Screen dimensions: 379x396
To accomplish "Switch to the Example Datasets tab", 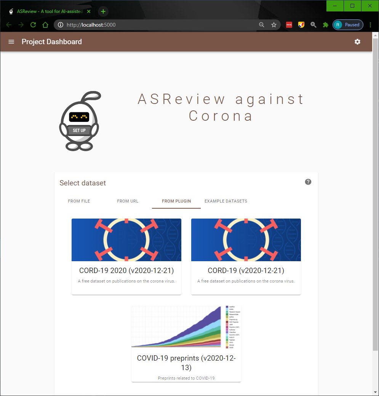I will click(226, 201).
